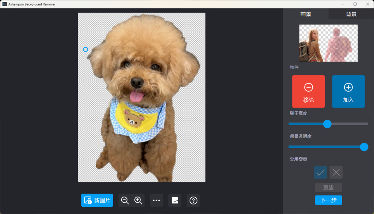Open the three-dots more options menu

pyautogui.click(x=157, y=201)
